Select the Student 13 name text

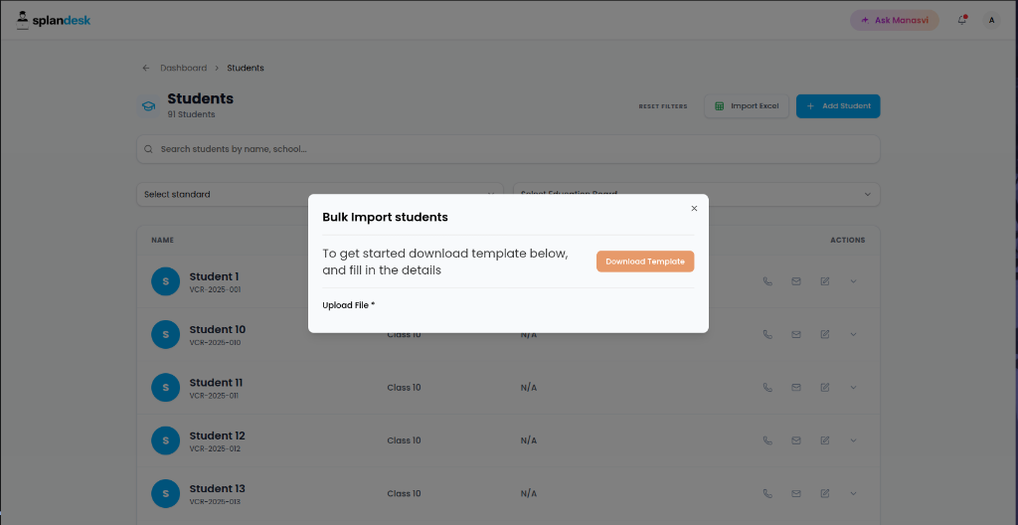click(x=218, y=488)
